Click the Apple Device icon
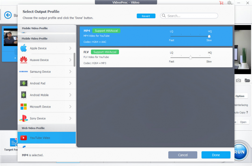Screen dimensions: 252x166 [24, 48]
